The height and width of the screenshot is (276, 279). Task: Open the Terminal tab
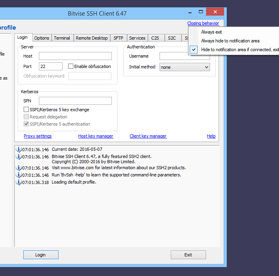[62, 38]
